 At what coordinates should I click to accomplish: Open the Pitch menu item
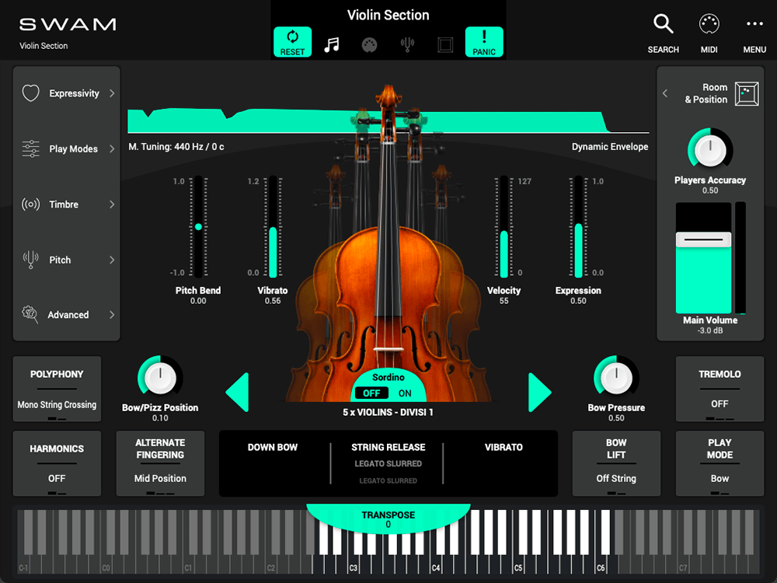point(60,260)
